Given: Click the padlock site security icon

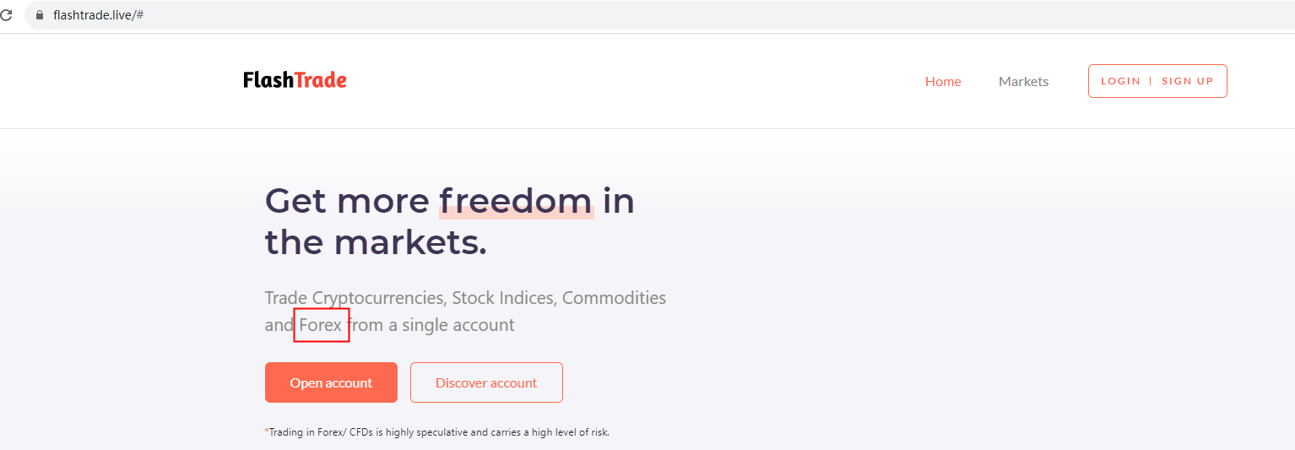Looking at the screenshot, I should coord(39,15).
